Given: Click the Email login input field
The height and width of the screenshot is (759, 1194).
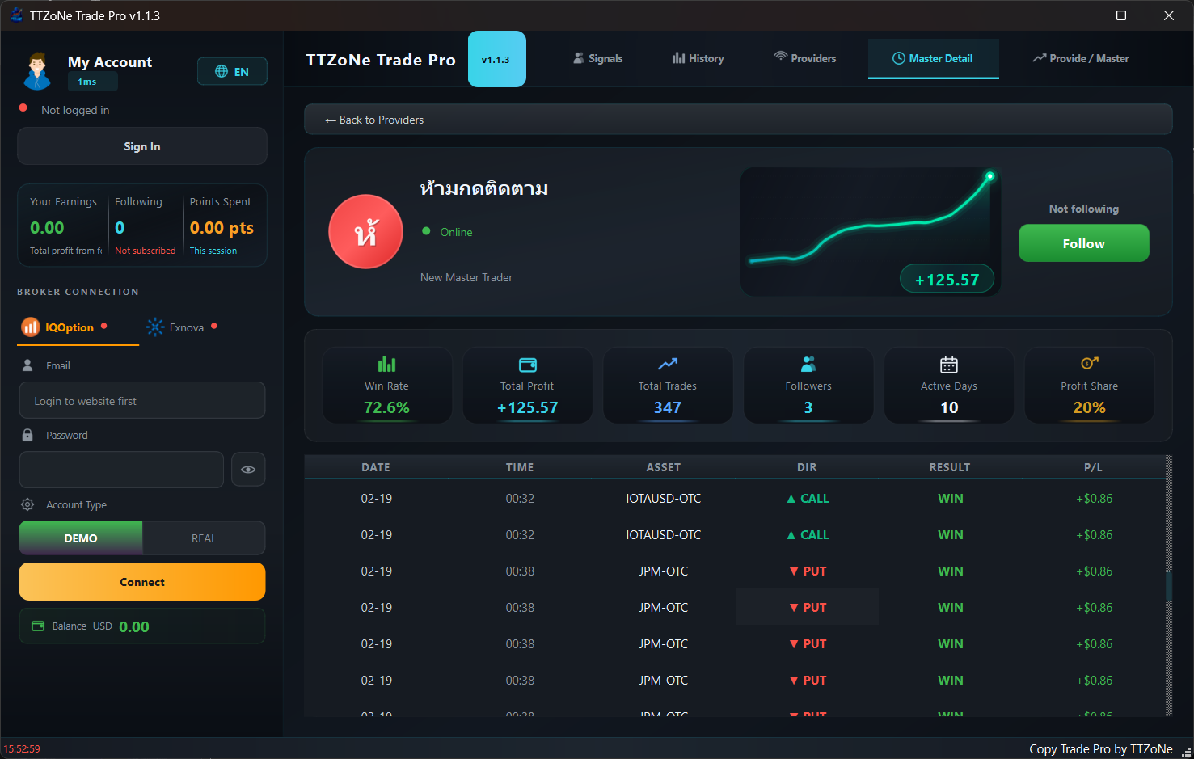Looking at the screenshot, I should [141, 400].
